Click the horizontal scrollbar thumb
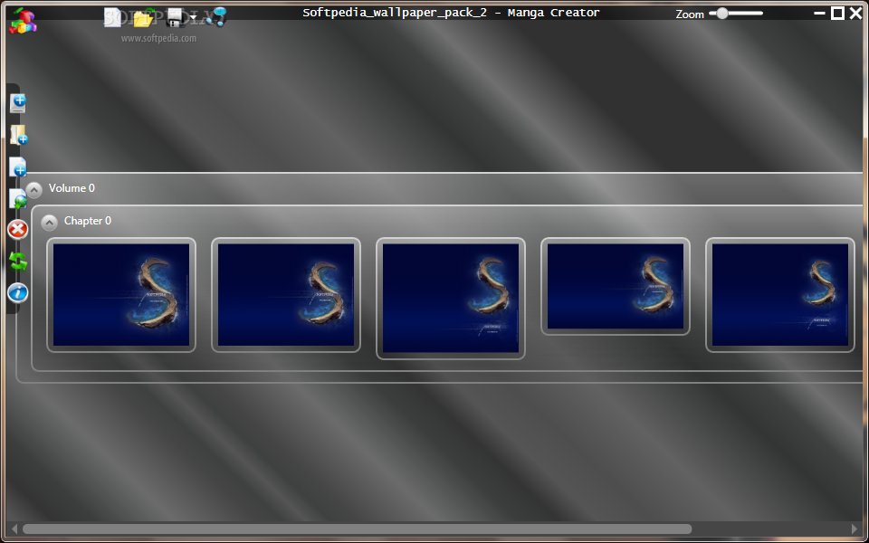The height and width of the screenshot is (543, 869). [x=357, y=529]
